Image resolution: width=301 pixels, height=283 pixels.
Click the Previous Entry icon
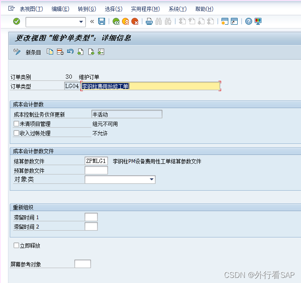pyautogui.click(x=80, y=51)
